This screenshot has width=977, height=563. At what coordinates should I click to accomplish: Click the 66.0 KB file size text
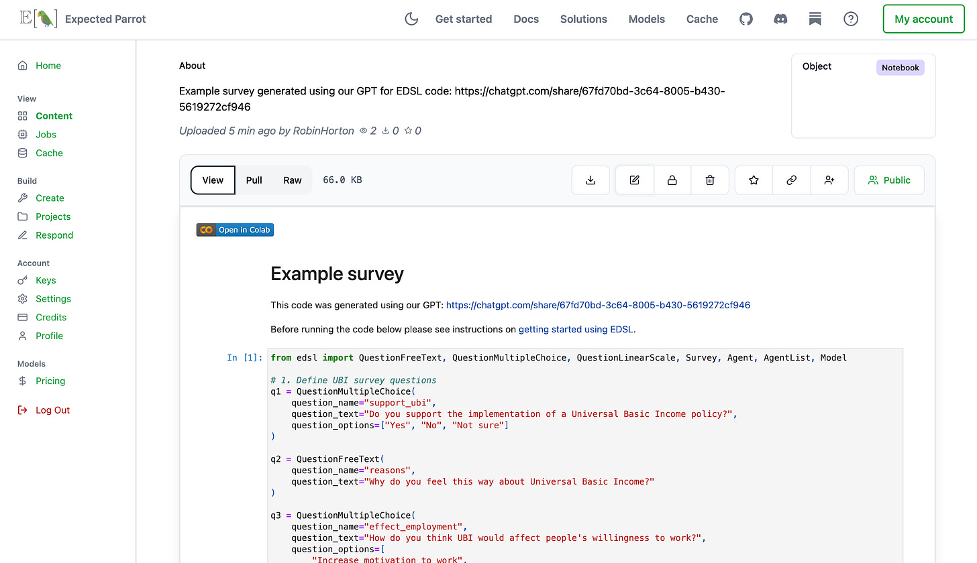tap(342, 180)
